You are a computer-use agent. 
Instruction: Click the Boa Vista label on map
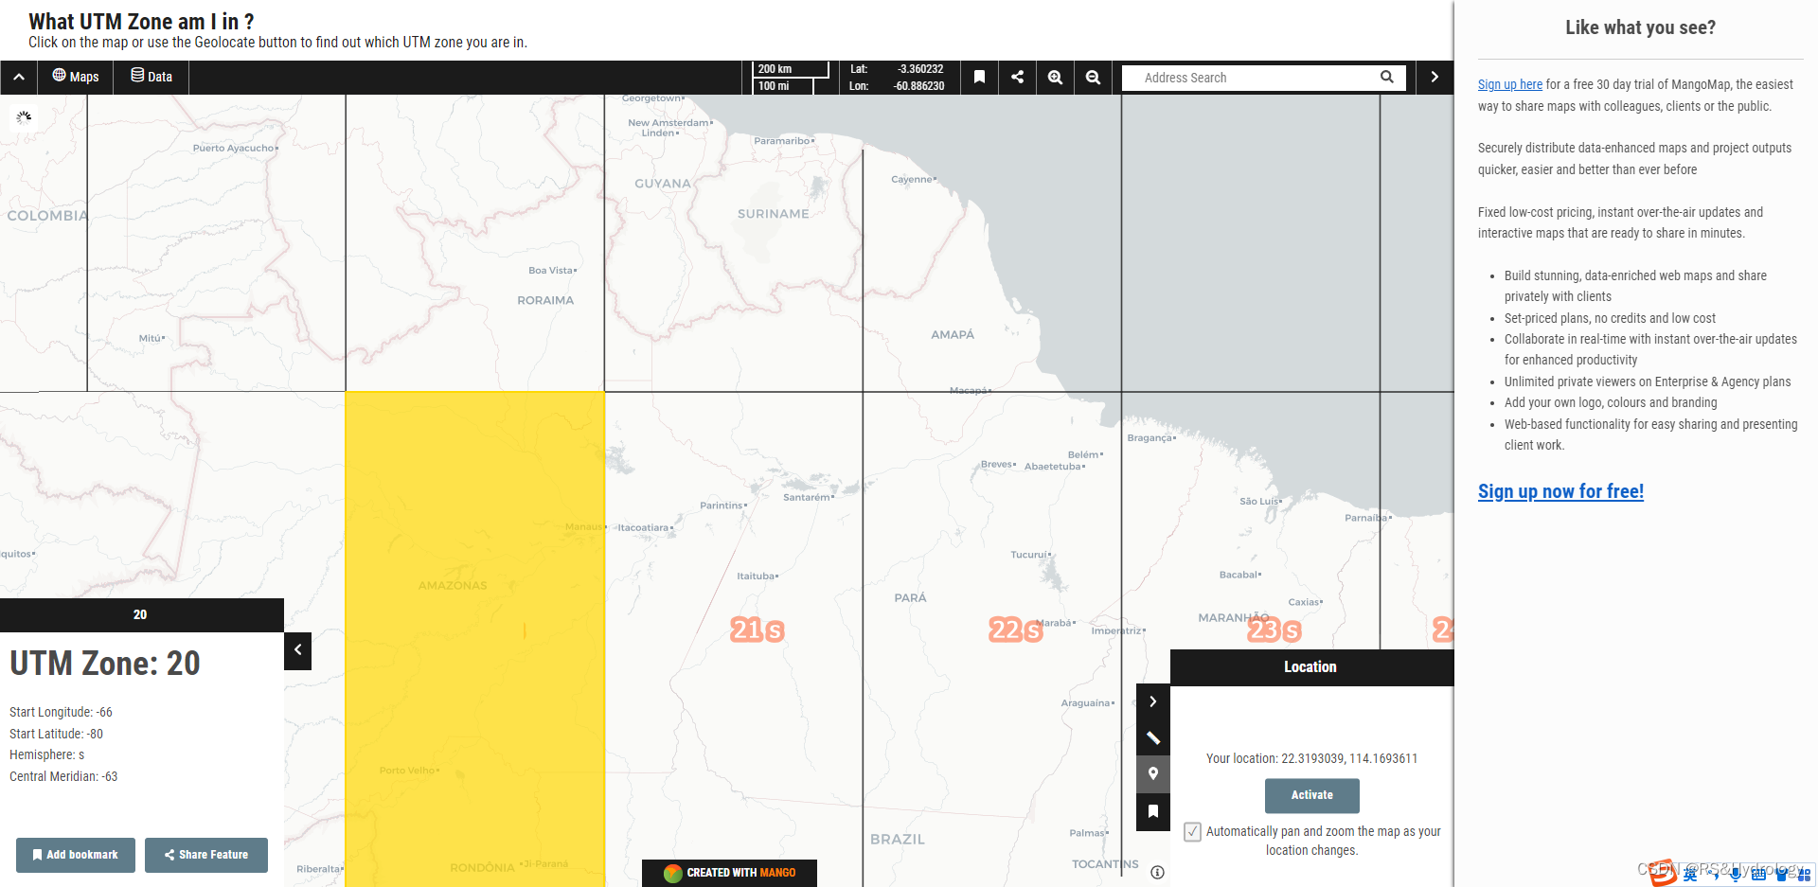coord(551,270)
